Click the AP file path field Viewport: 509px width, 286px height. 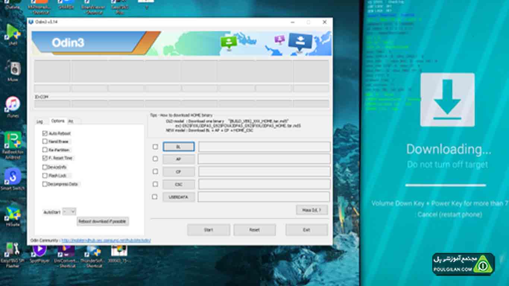[x=264, y=159]
